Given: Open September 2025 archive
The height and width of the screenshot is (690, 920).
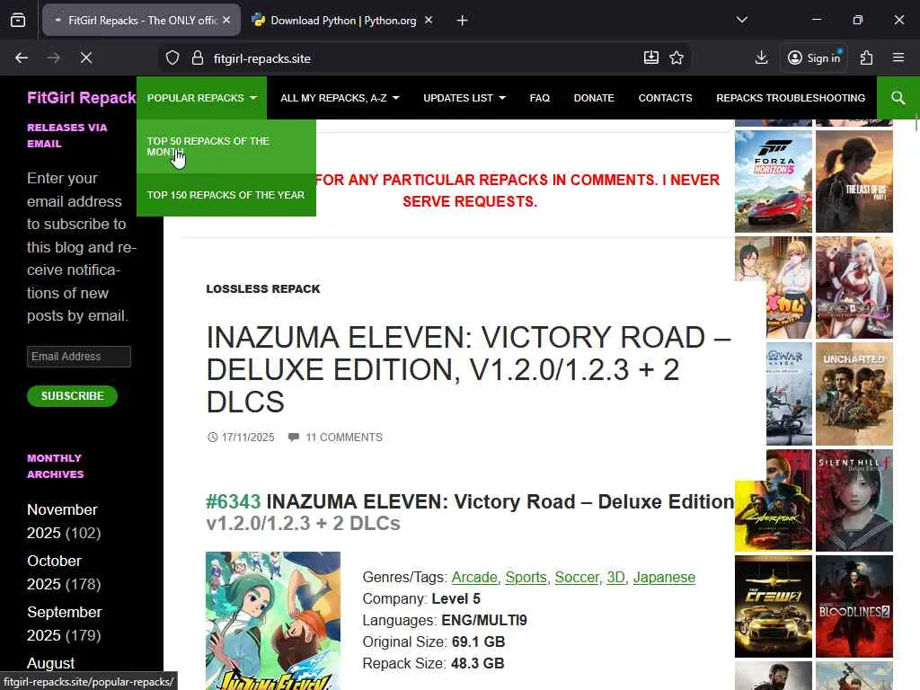Looking at the screenshot, I should (64, 624).
